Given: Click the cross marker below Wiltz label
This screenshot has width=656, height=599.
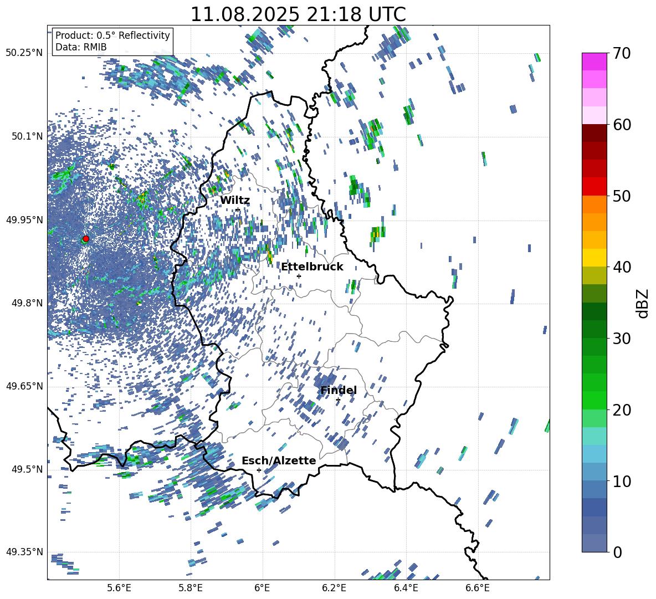Looking at the screenshot, I should [238, 209].
